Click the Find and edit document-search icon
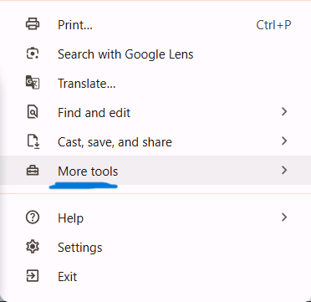 pyautogui.click(x=33, y=112)
